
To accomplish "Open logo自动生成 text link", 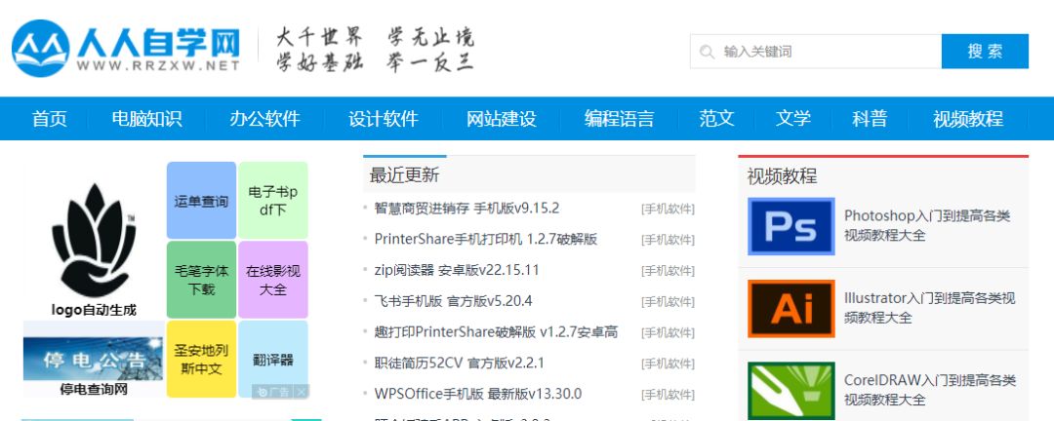I will coord(94,310).
